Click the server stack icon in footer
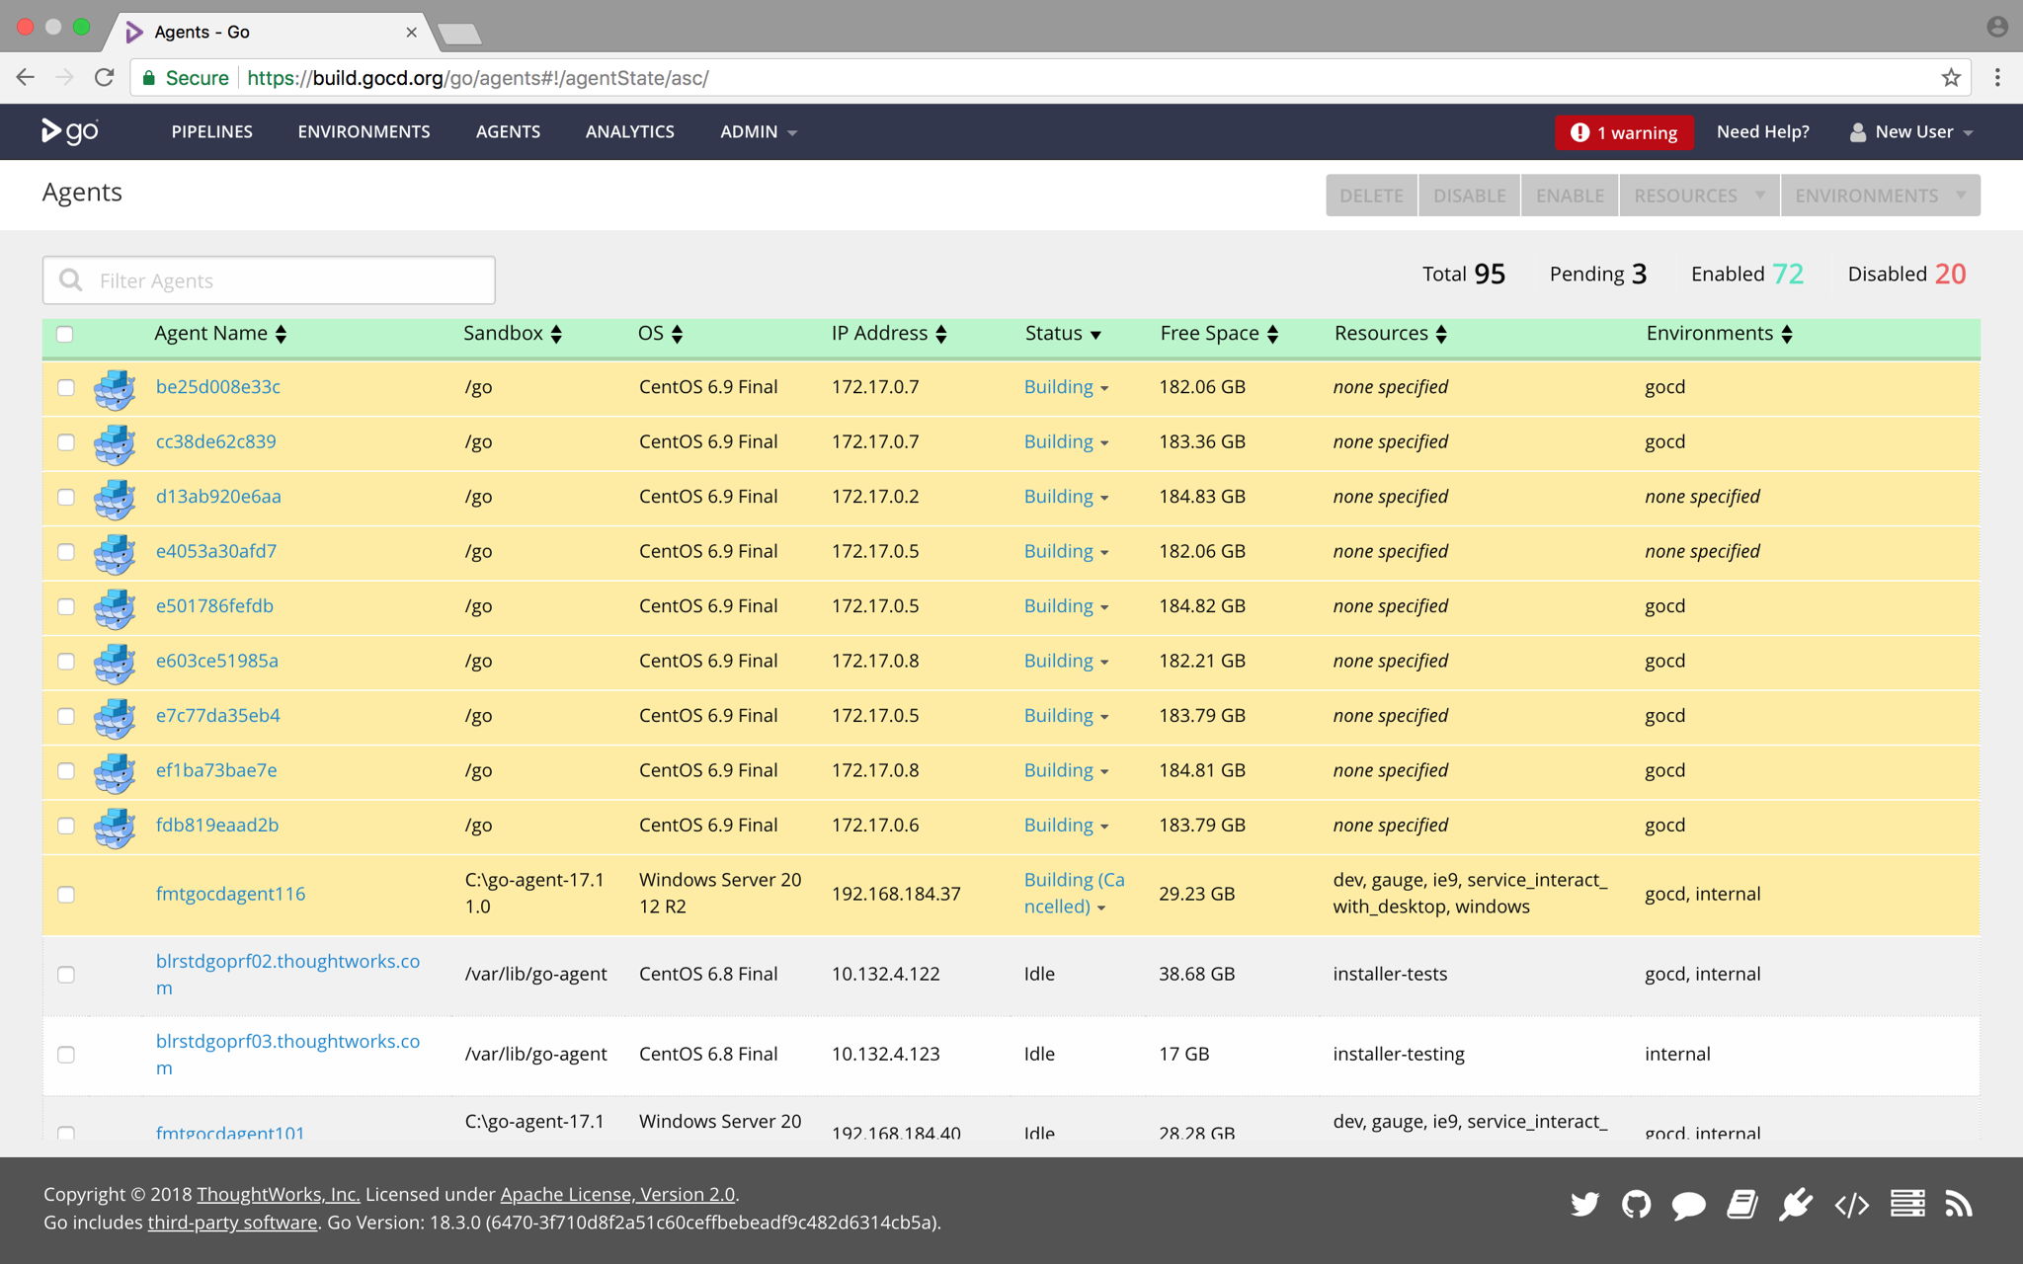The height and width of the screenshot is (1264, 2023). point(1907,1204)
